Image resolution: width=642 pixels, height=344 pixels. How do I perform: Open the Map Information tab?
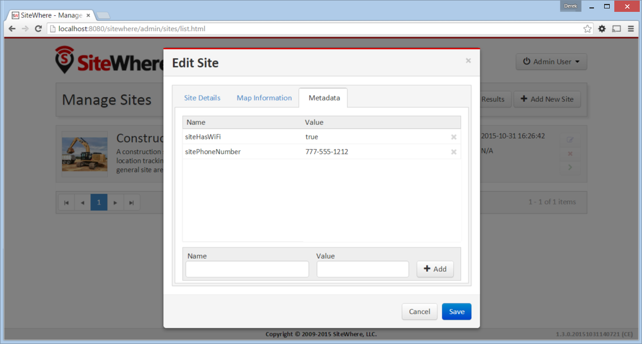coord(264,98)
